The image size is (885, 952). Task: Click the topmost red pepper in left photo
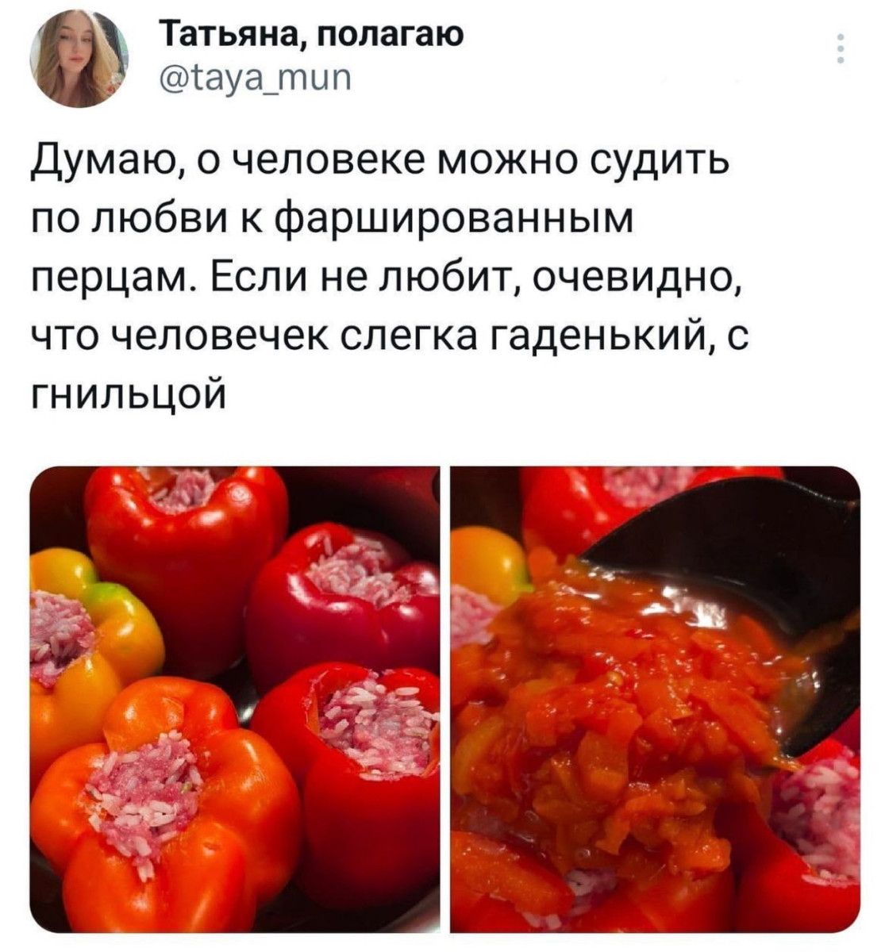click(187, 532)
